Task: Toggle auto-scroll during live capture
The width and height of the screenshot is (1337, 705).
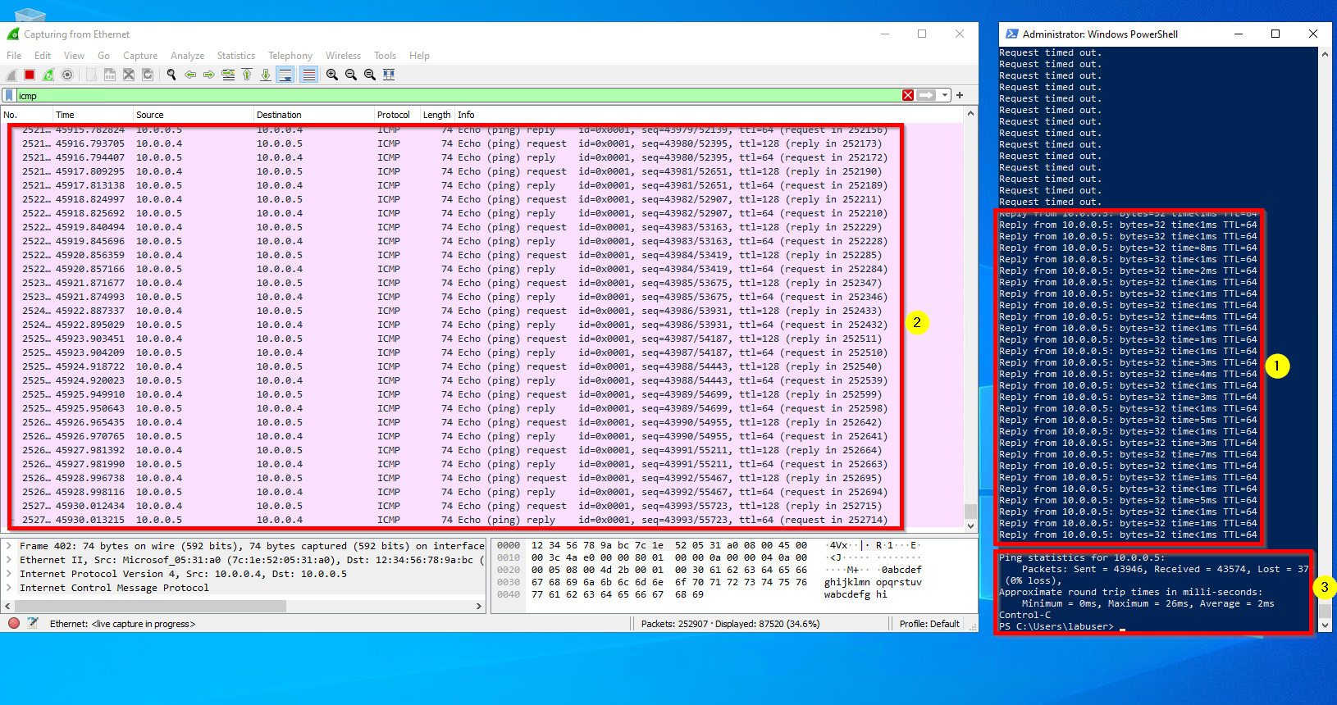Action: point(285,75)
